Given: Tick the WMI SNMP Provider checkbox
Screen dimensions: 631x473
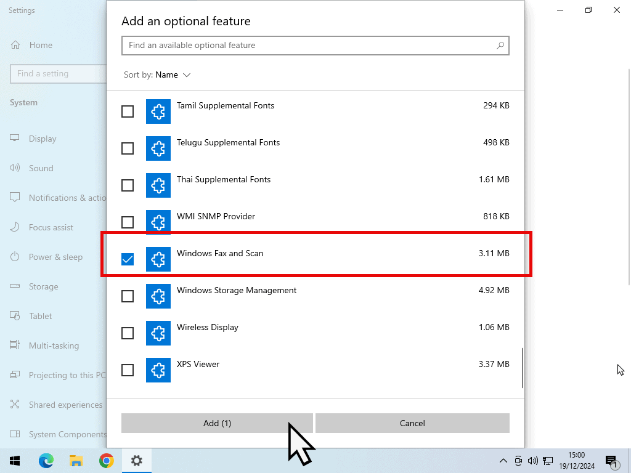Looking at the screenshot, I should (128, 222).
